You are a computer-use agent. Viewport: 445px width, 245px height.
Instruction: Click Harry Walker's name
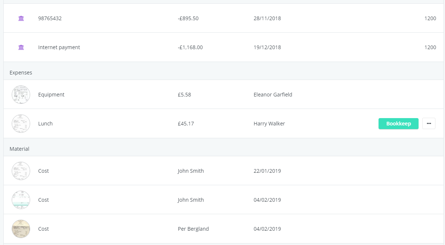click(x=269, y=124)
